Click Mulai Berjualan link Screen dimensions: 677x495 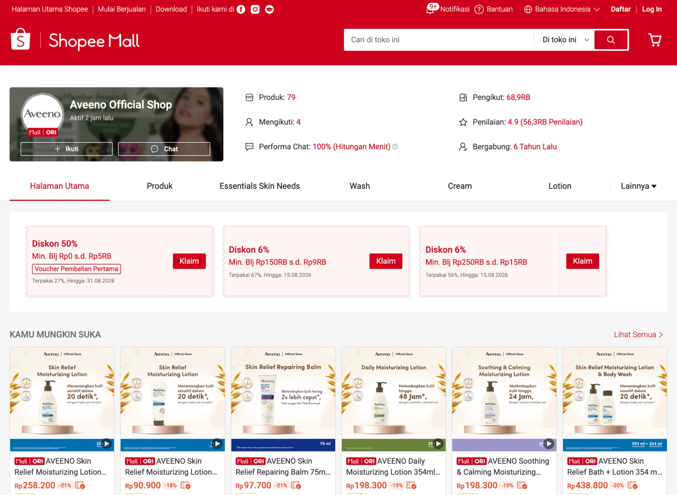click(121, 9)
